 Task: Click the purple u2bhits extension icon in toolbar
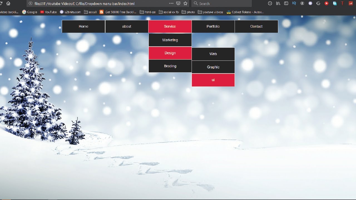[x=310, y=3]
